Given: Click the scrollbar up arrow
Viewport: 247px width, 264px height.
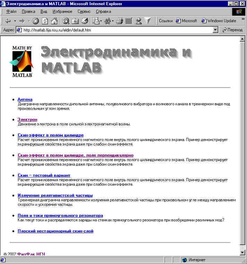Looking at the screenshot, I should 242,39.
